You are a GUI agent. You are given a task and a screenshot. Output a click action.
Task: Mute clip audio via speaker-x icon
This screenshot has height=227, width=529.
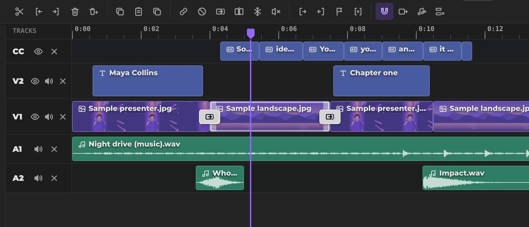coord(276,12)
